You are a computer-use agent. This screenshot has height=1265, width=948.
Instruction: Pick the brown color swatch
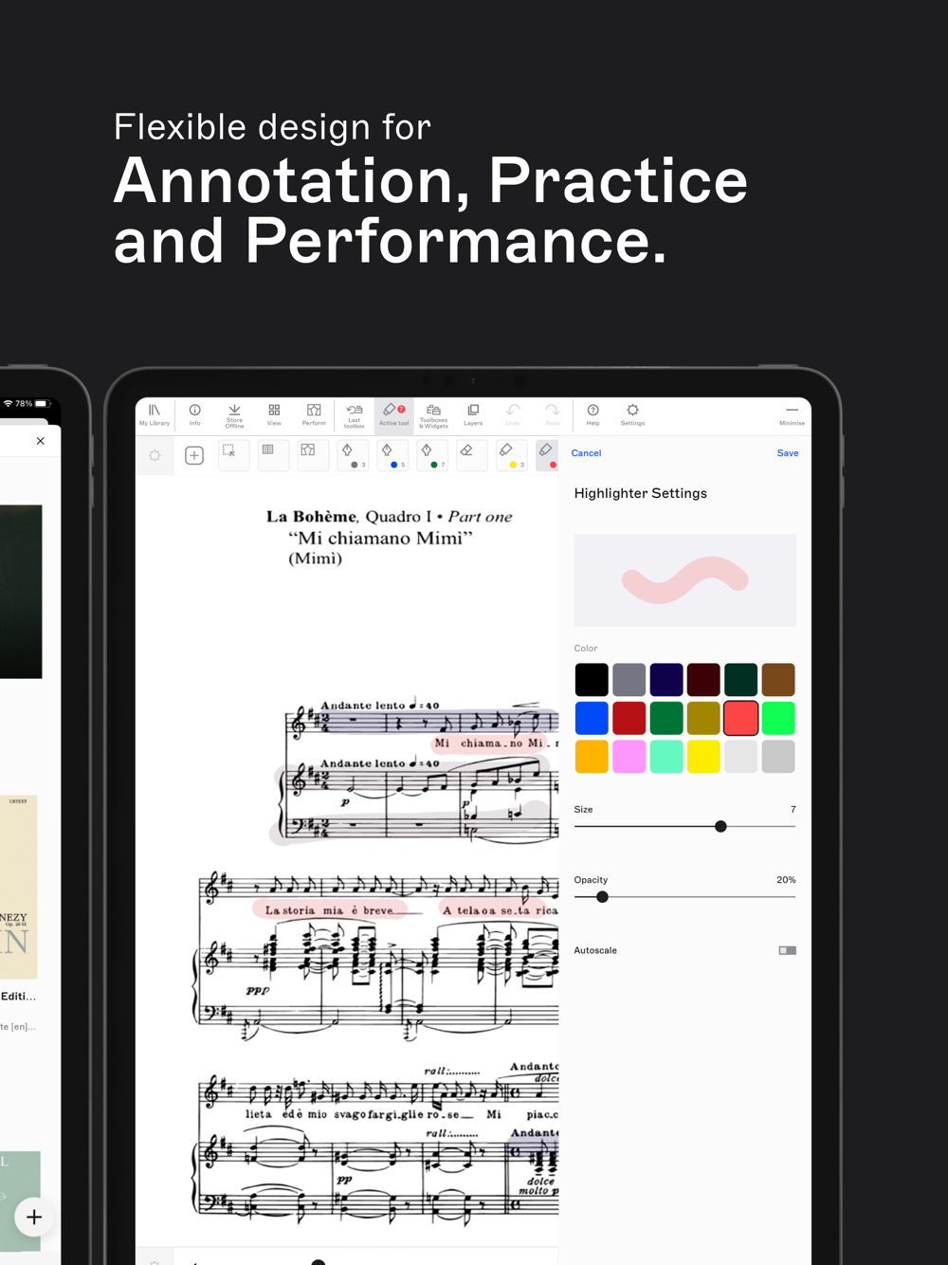pos(778,680)
